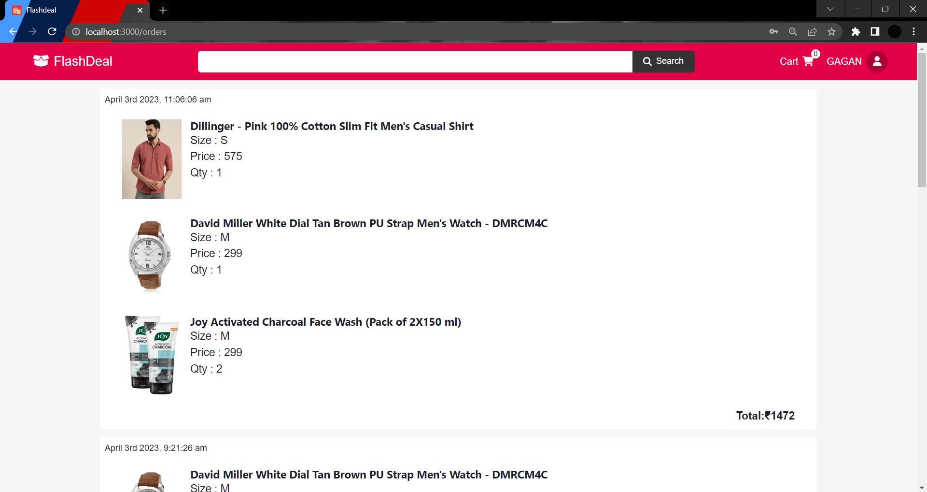Toggle the bookmark star for this page
Screen dimensions: 927x492
pyautogui.click(x=832, y=31)
